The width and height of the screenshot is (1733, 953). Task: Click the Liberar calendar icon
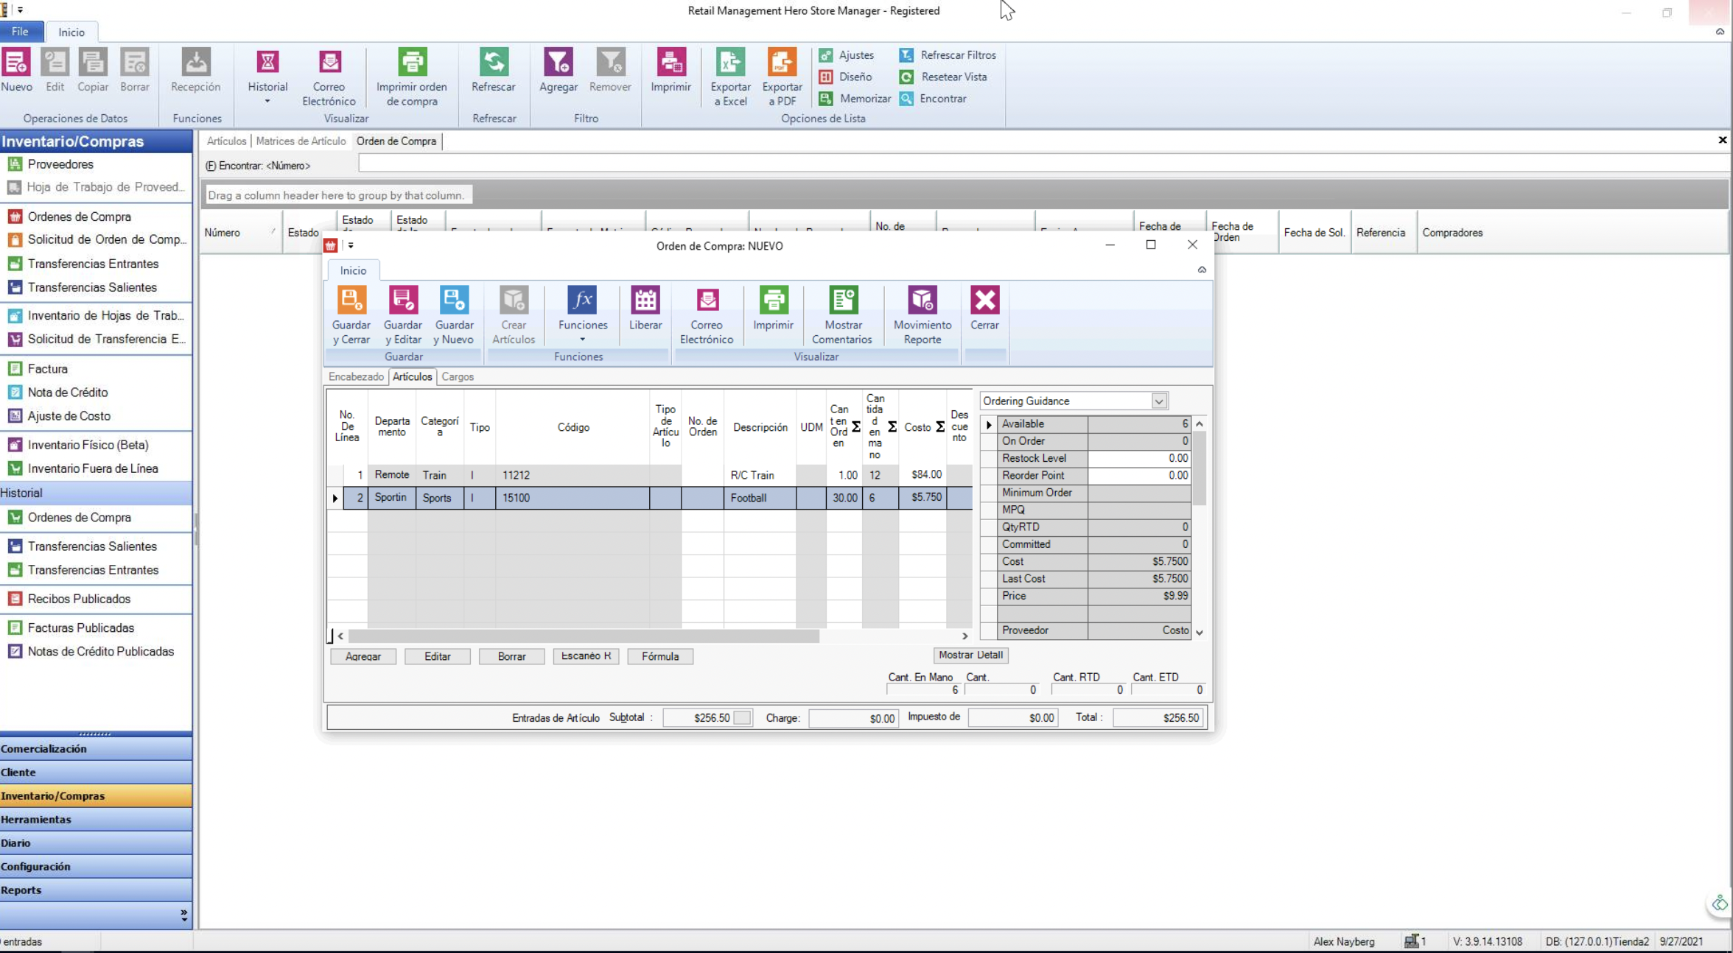tap(645, 300)
